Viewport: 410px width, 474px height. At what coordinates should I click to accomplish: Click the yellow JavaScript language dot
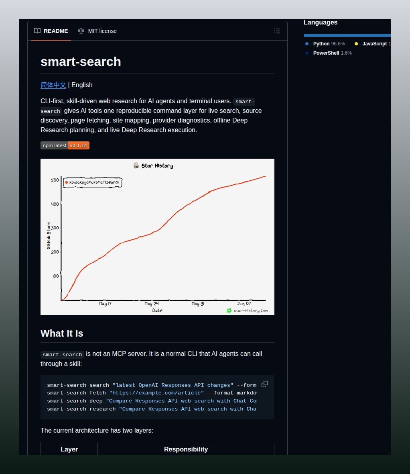tap(356, 44)
